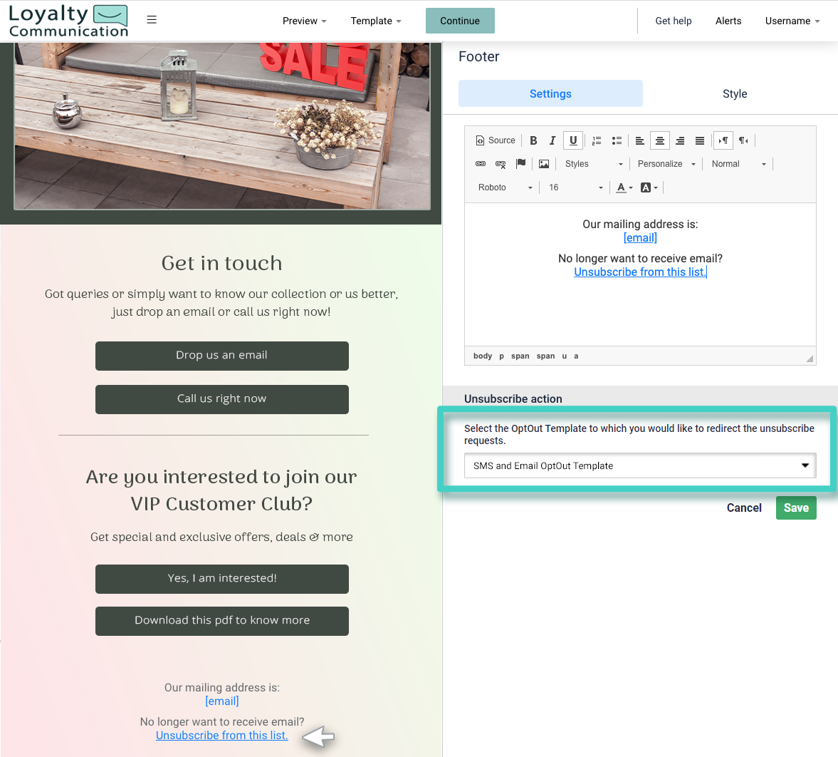Save the footer settings
The height and width of the screenshot is (757, 838).
796,508
